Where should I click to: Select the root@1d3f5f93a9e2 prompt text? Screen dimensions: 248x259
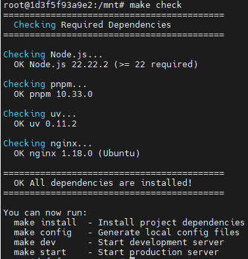click(64, 5)
